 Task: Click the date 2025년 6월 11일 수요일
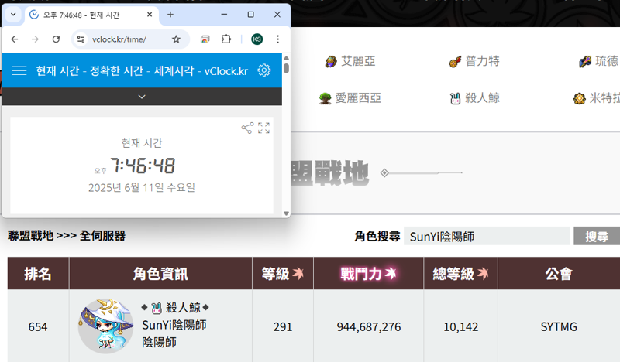(x=142, y=187)
